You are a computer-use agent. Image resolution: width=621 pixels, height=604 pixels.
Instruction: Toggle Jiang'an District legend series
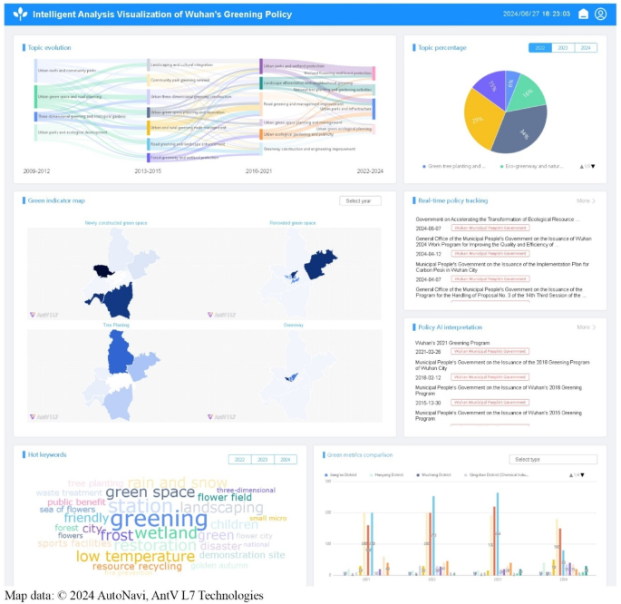[341, 475]
